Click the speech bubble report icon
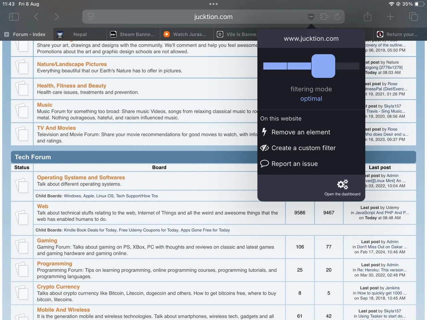 (x=265, y=164)
